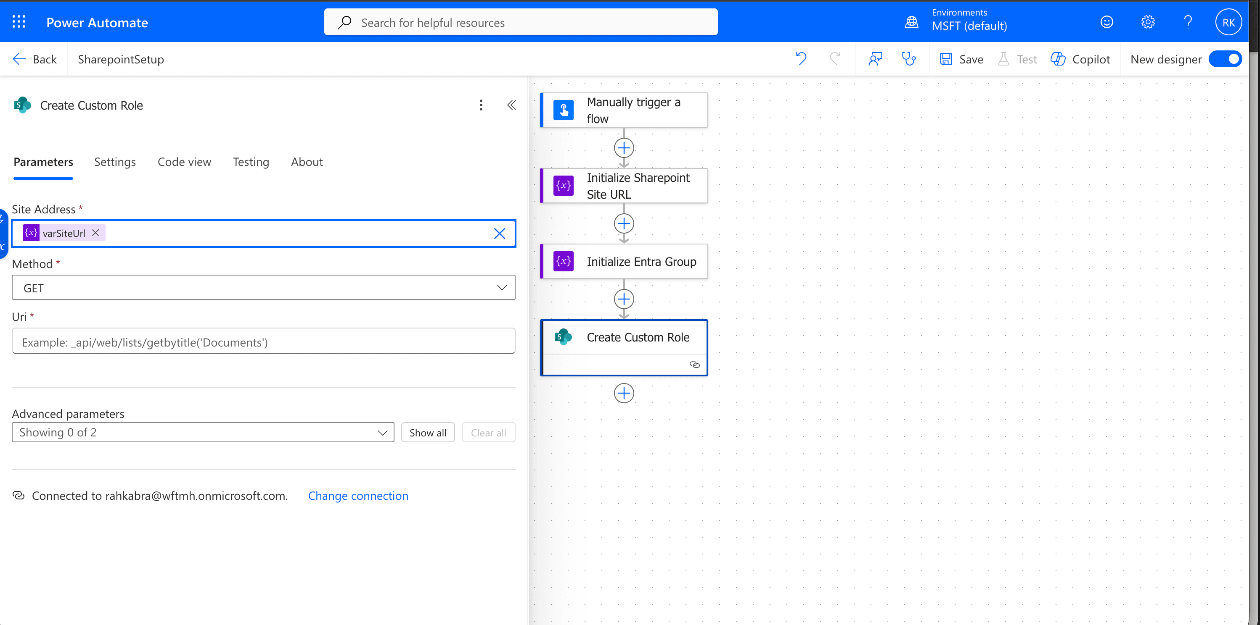Switch to the Parameters tab

pyautogui.click(x=43, y=162)
